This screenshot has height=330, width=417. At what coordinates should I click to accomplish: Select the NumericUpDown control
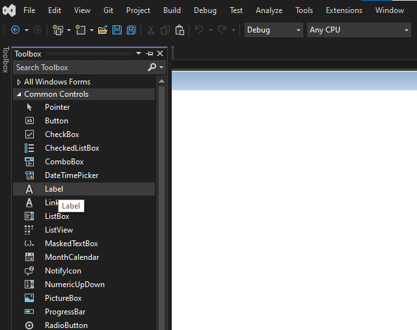click(84, 285)
